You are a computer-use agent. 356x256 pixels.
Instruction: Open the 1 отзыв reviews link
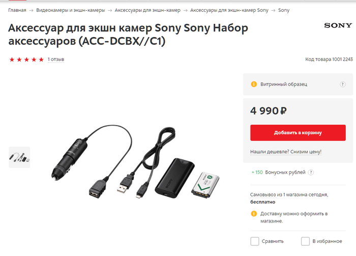56,59
